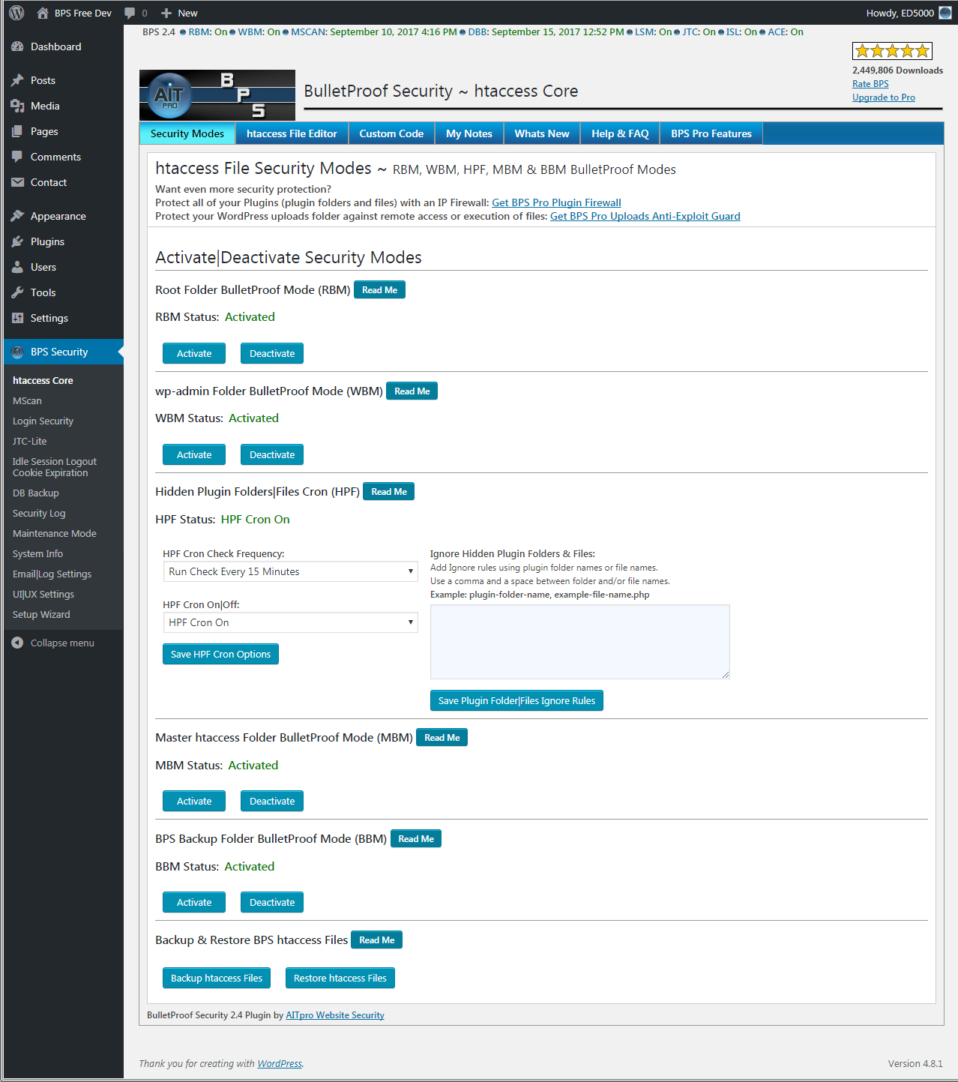Click the AIT Pro BPS logo banner
Viewport: 958px width, 1082px height.
point(217,95)
